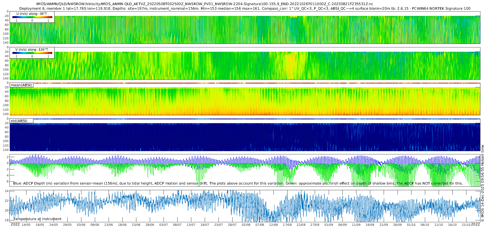
Task: Click the 'Temperature at instrument' label
Action: (x=37, y=219)
